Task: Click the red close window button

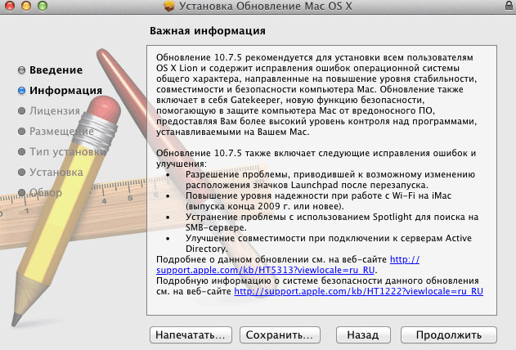Action: (10, 6)
